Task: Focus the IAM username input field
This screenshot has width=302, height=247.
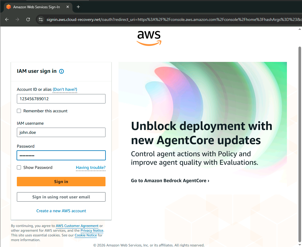Action: [61, 132]
